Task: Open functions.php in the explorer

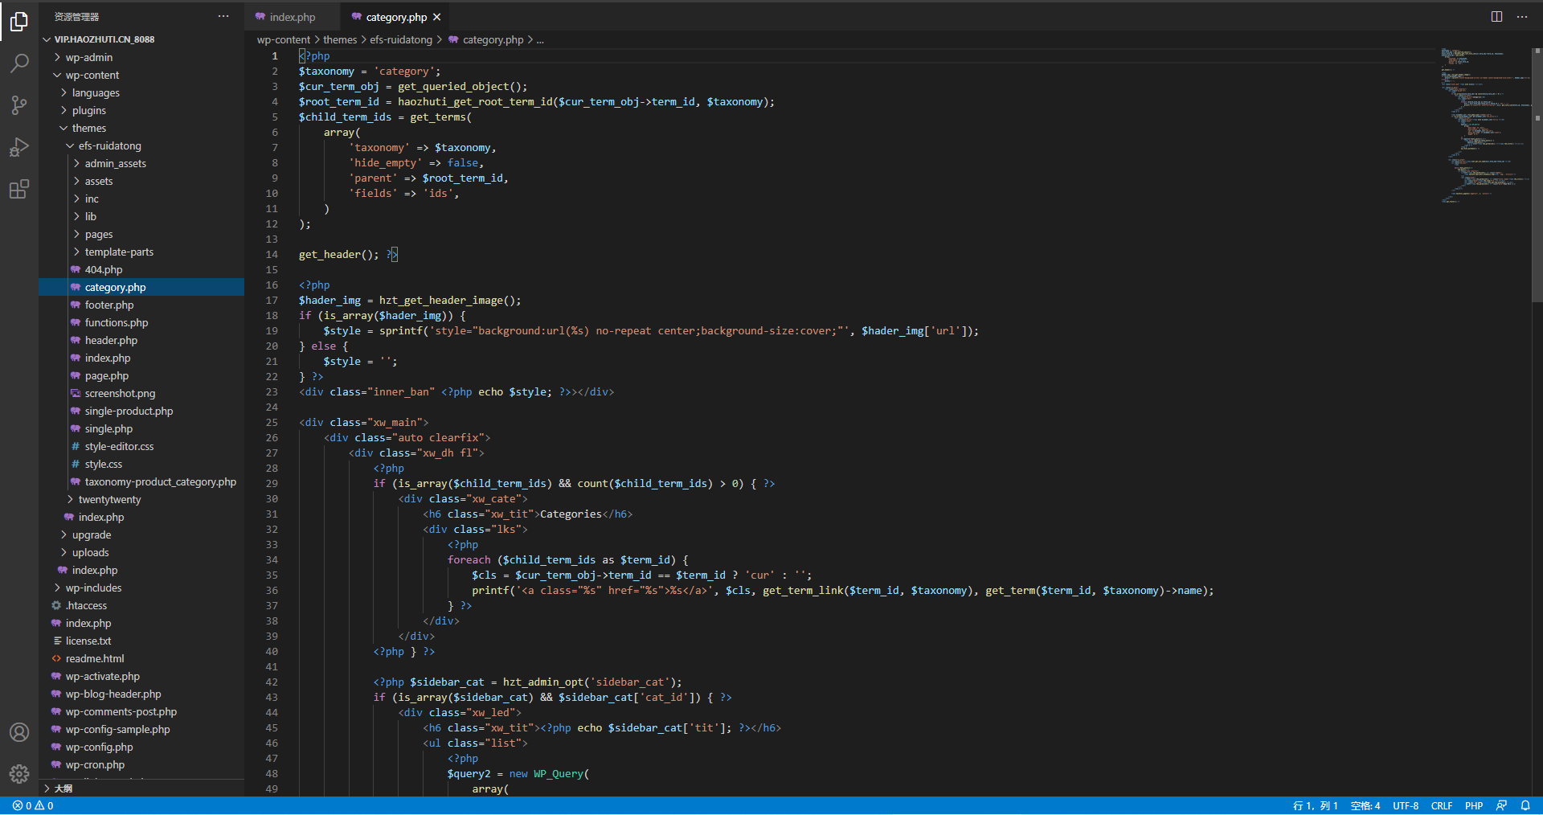Action: (x=117, y=323)
